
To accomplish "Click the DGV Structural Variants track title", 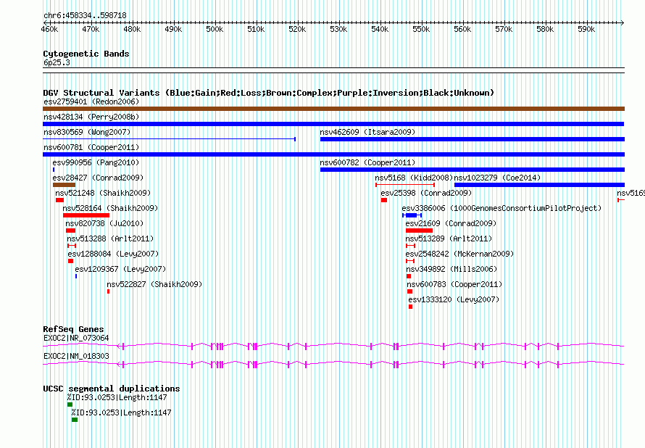I will (x=268, y=93).
